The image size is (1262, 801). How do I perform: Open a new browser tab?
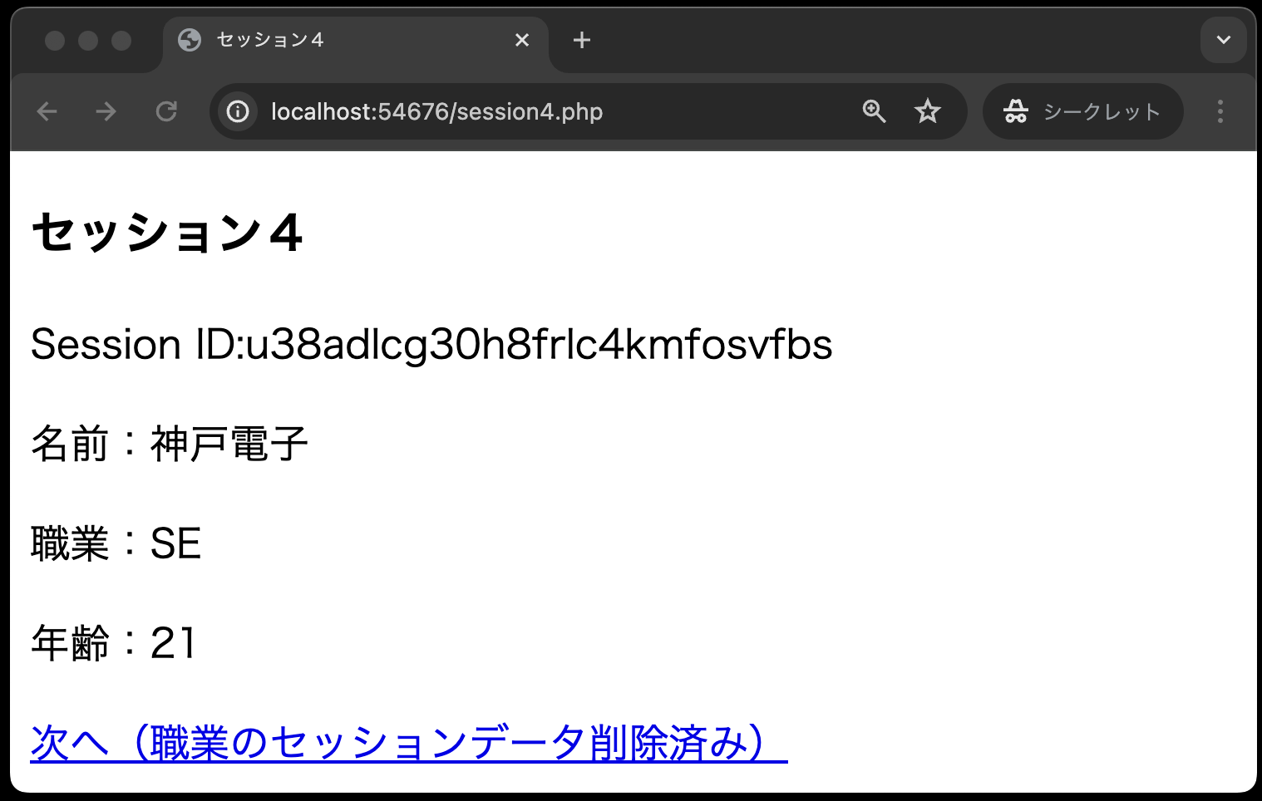[x=582, y=40]
